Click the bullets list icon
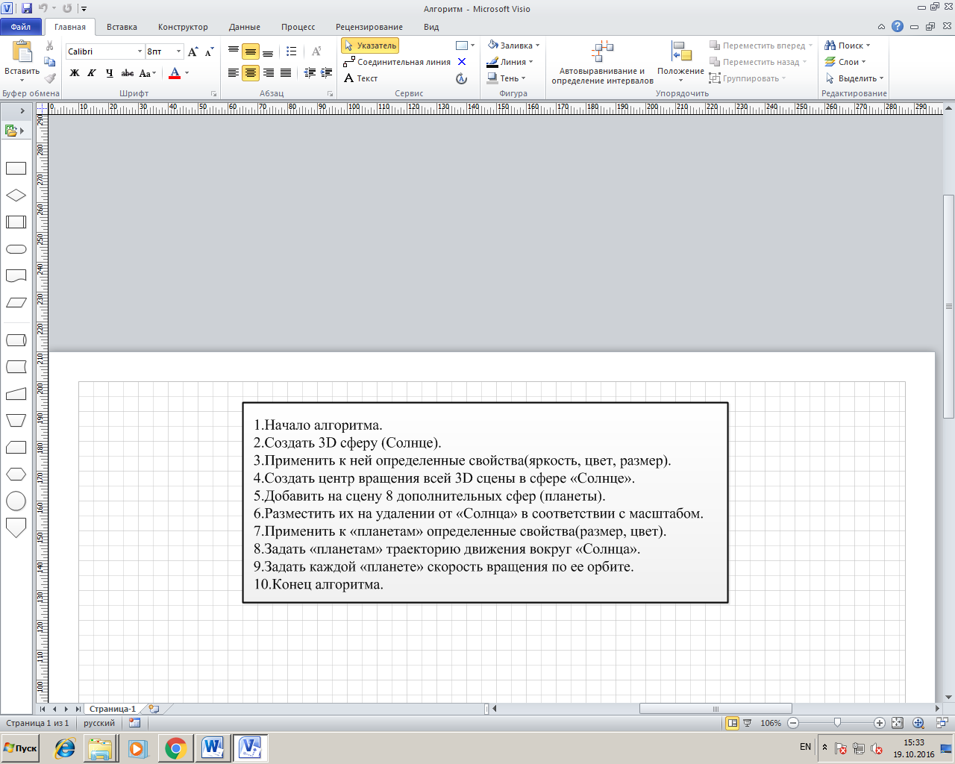Viewport: 955px width, 764px height. pyautogui.click(x=292, y=51)
